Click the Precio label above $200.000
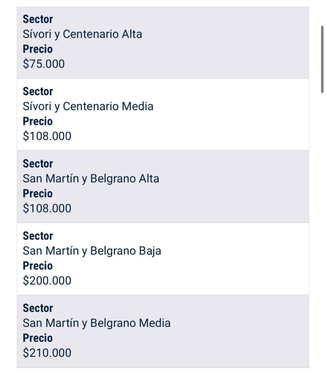The height and width of the screenshot is (372, 326). tap(38, 266)
